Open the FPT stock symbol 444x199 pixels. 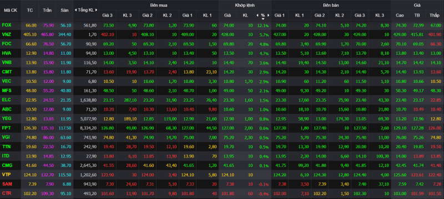[x=6, y=128]
